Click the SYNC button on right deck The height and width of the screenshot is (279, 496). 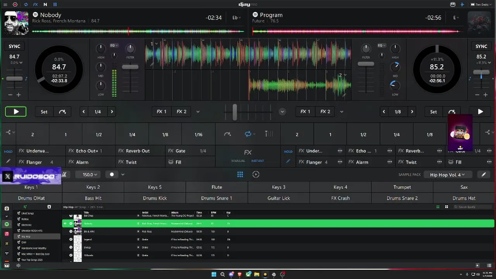point(481,46)
